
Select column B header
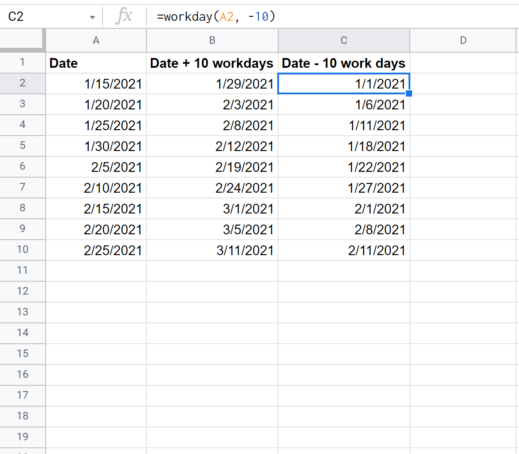pyautogui.click(x=212, y=40)
